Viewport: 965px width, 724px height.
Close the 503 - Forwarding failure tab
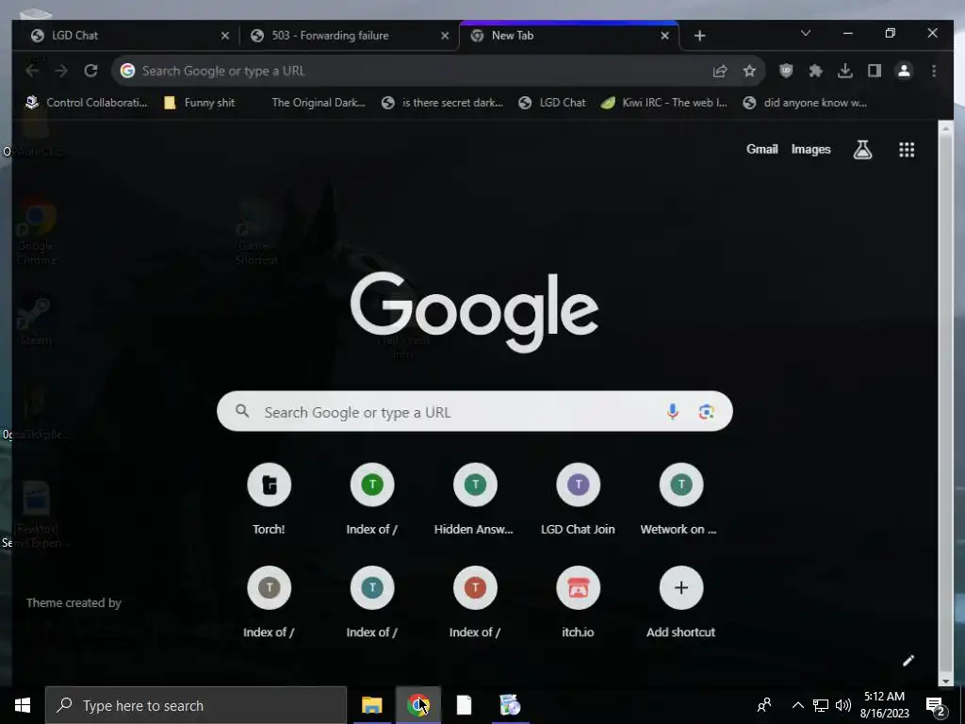pos(445,36)
